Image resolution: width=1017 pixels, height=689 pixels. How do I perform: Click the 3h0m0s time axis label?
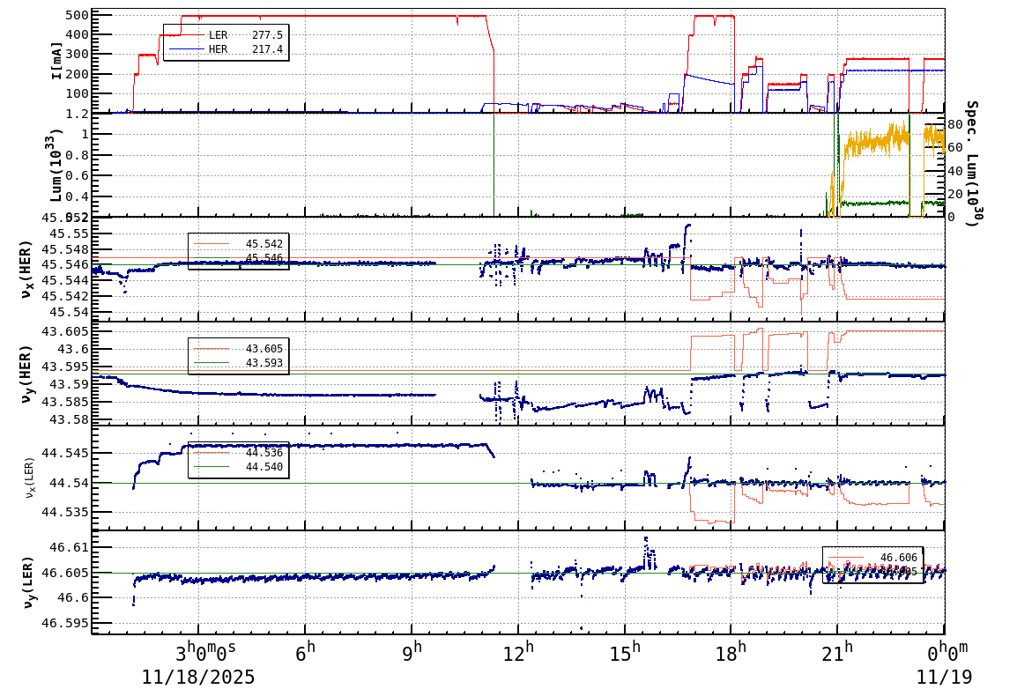[206, 651]
